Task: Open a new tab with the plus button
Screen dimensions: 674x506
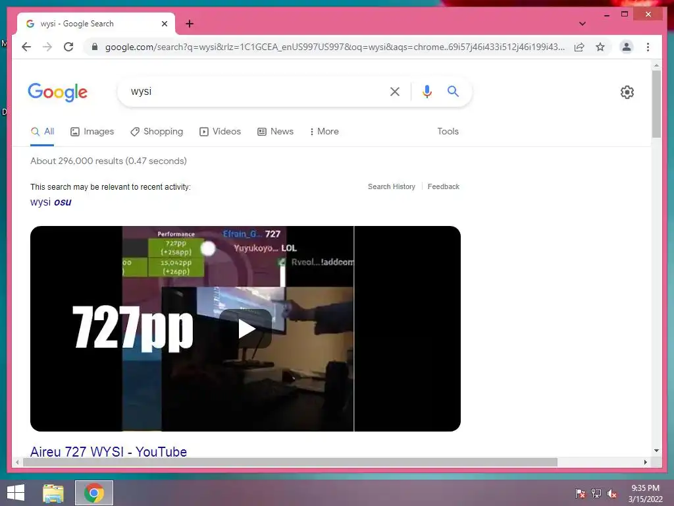Action: point(189,24)
